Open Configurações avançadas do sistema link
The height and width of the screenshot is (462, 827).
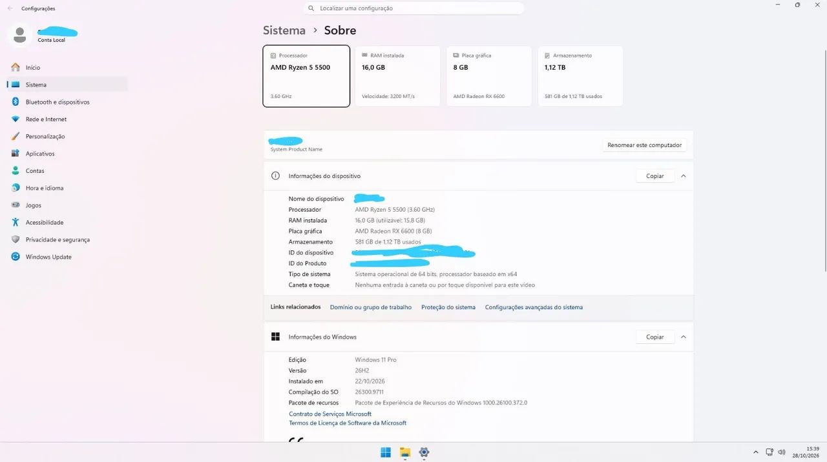pos(534,307)
